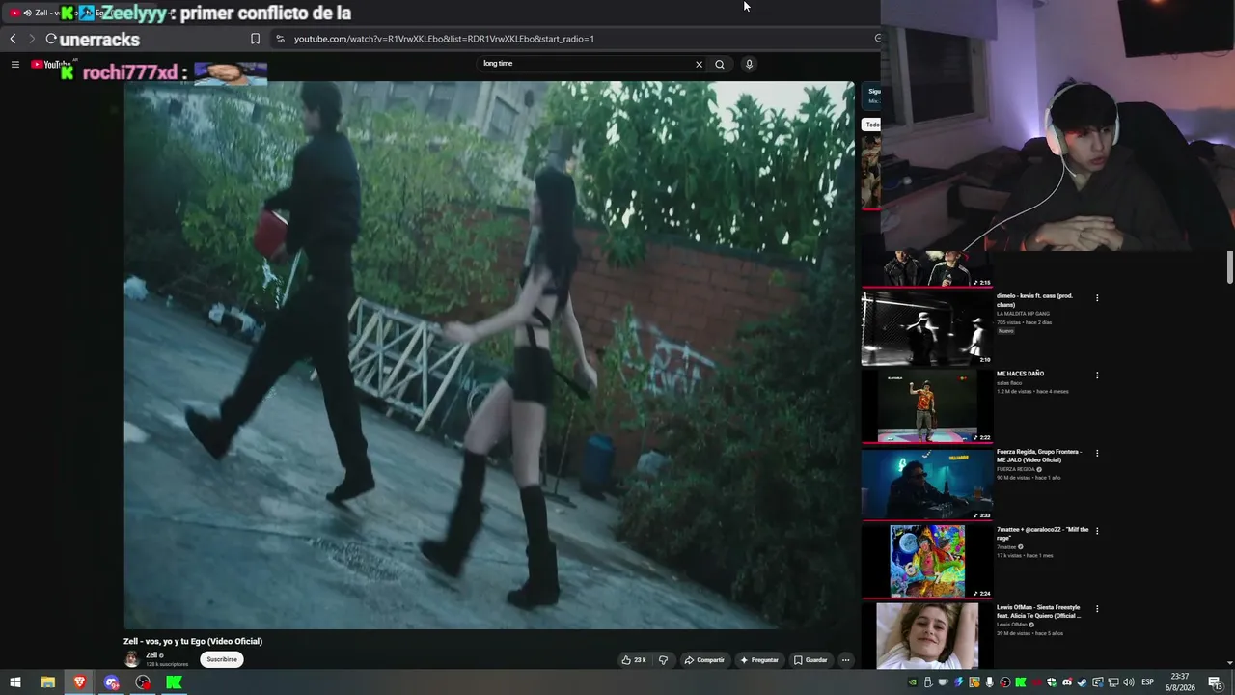This screenshot has width=1235, height=695.
Task: Open Brave browser from the taskbar
Action: point(79,682)
